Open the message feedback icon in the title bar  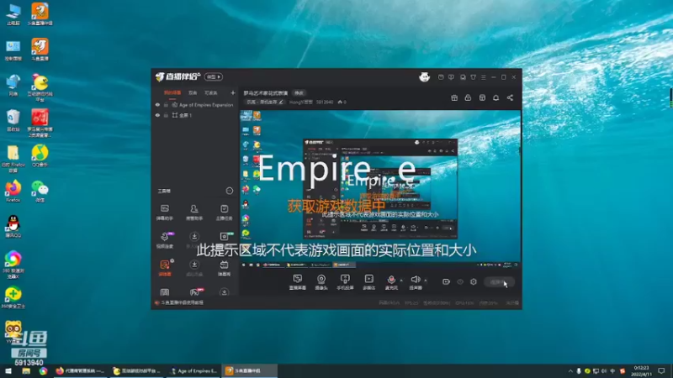click(x=451, y=77)
